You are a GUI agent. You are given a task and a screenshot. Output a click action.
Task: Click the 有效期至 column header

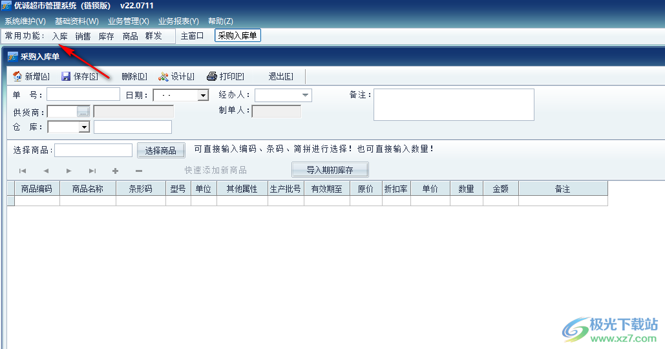(327, 189)
